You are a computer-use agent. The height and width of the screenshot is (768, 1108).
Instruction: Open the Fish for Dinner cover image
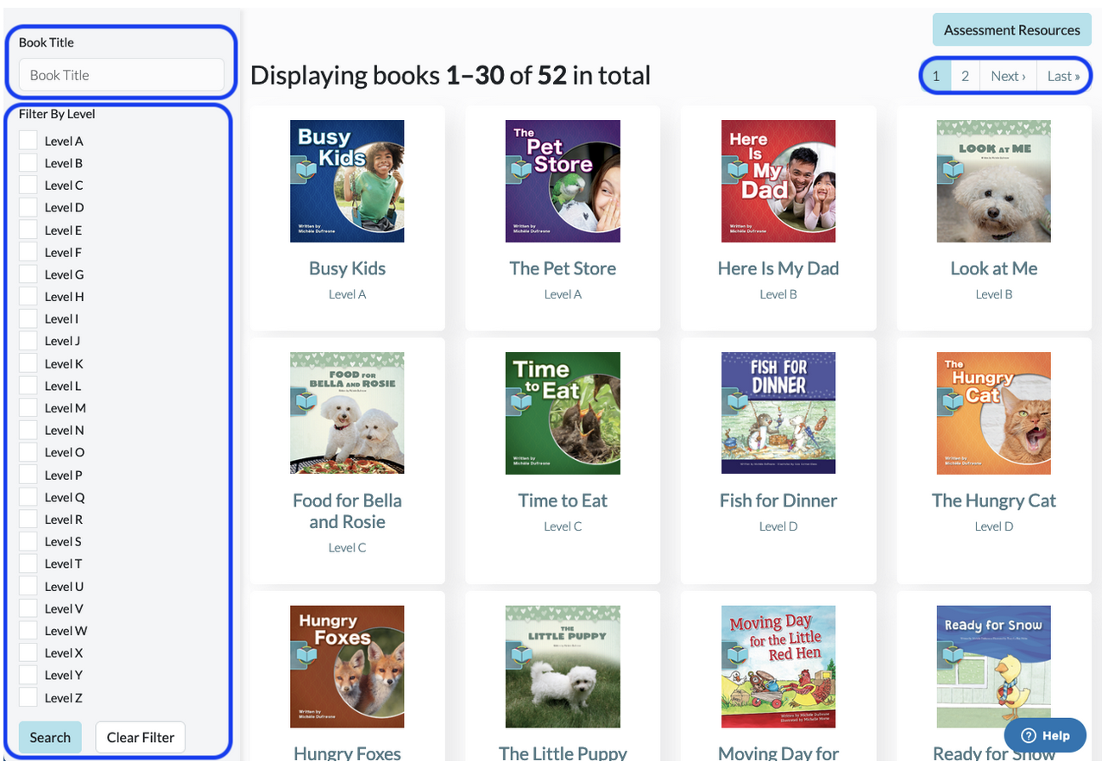pyautogui.click(x=778, y=412)
